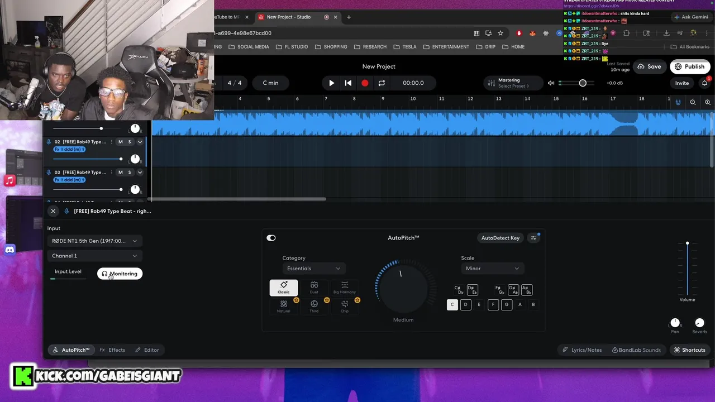Open FL STUDIO bookmarks folder
715x402 pixels.
click(292, 47)
